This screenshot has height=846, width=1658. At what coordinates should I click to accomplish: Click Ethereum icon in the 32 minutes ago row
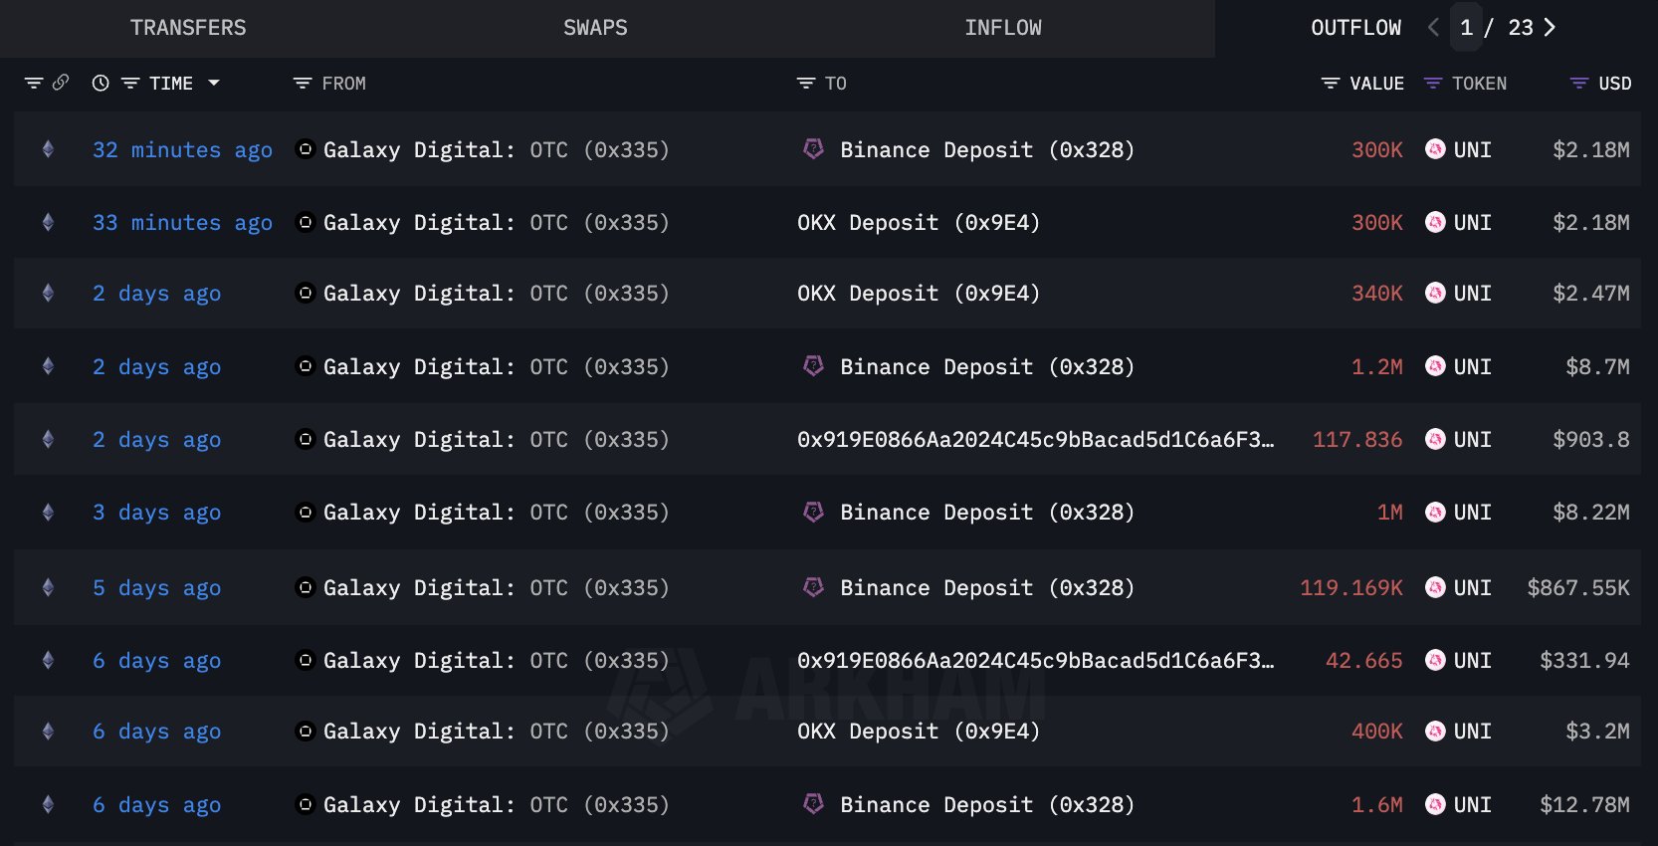click(48, 149)
